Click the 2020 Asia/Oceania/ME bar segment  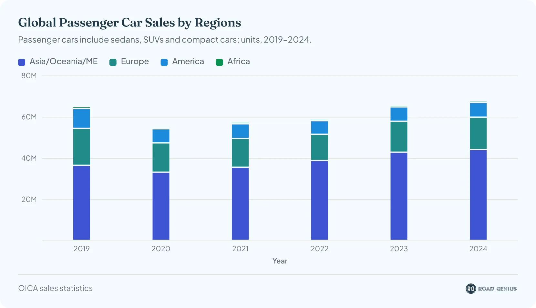[161, 206]
